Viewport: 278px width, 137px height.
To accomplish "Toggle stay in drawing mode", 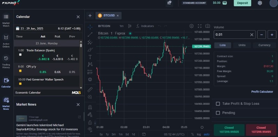I will point(90,115).
